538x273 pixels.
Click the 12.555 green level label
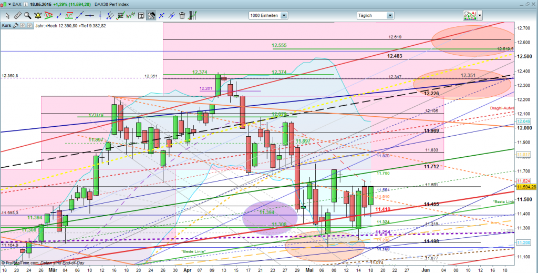[279, 45]
